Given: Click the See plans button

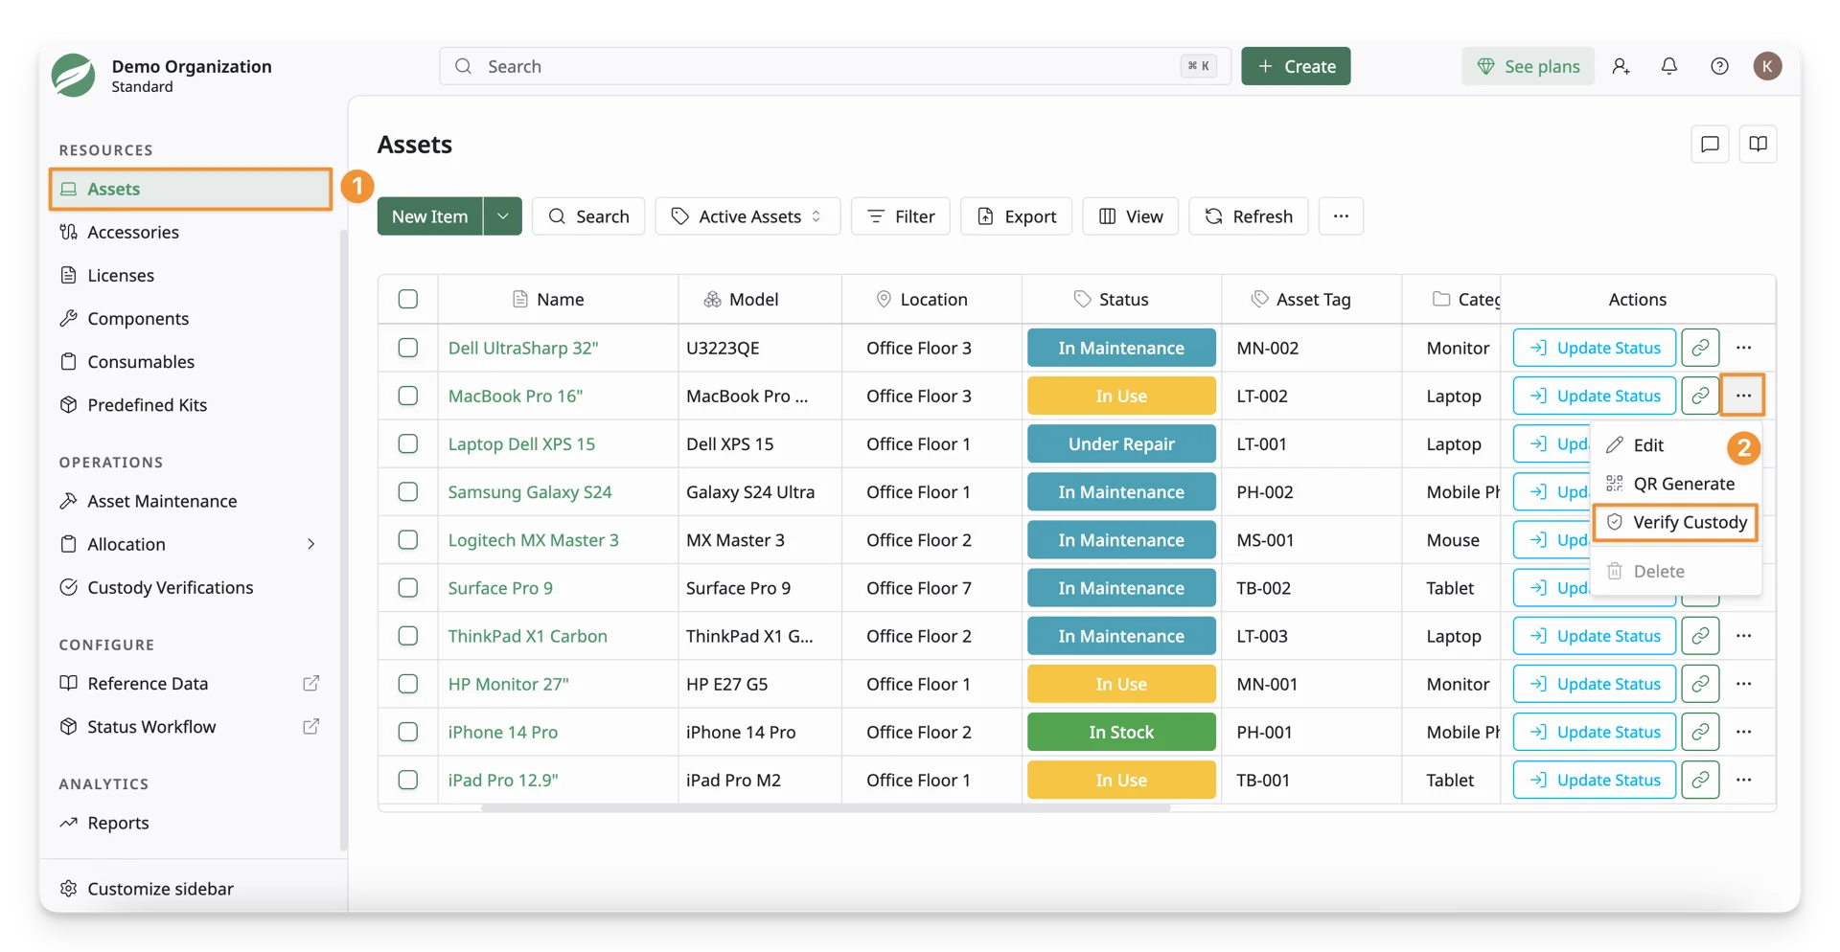Looking at the screenshot, I should pyautogui.click(x=1528, y=66).
